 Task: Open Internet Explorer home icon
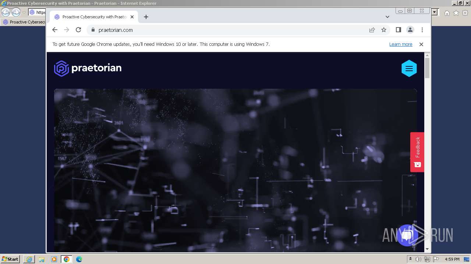[x=447, y=13]
